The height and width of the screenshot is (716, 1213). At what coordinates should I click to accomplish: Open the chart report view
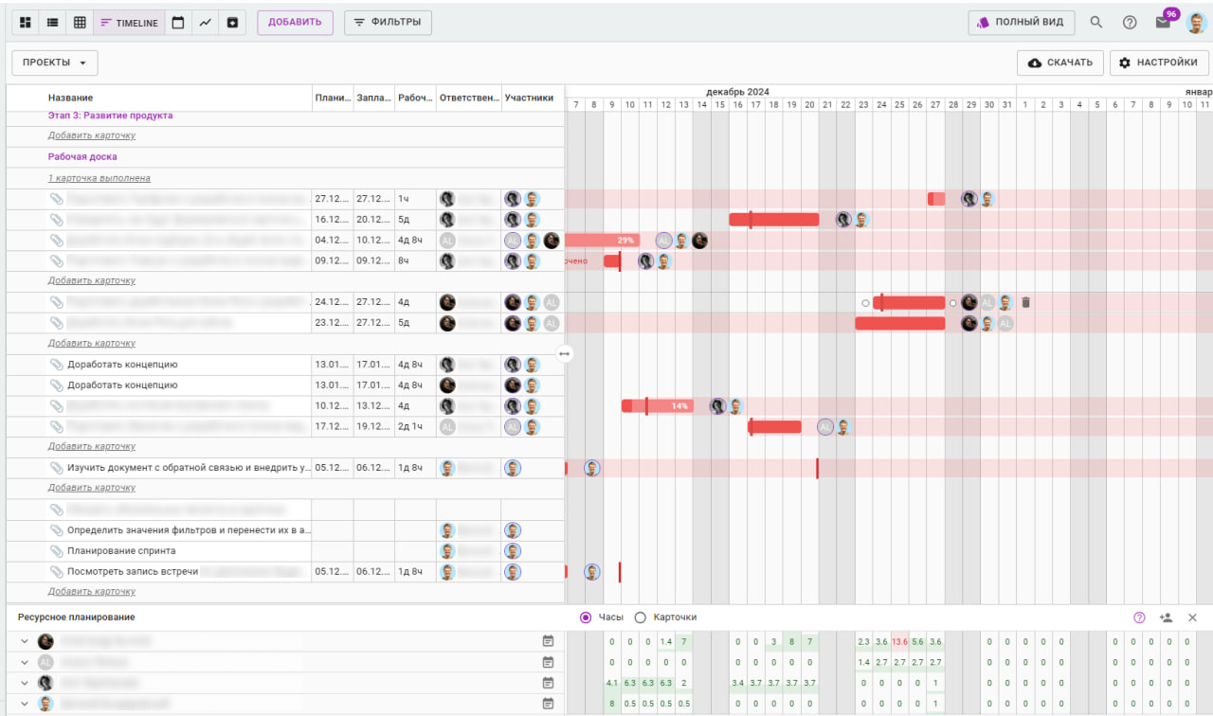click(205, 23)
